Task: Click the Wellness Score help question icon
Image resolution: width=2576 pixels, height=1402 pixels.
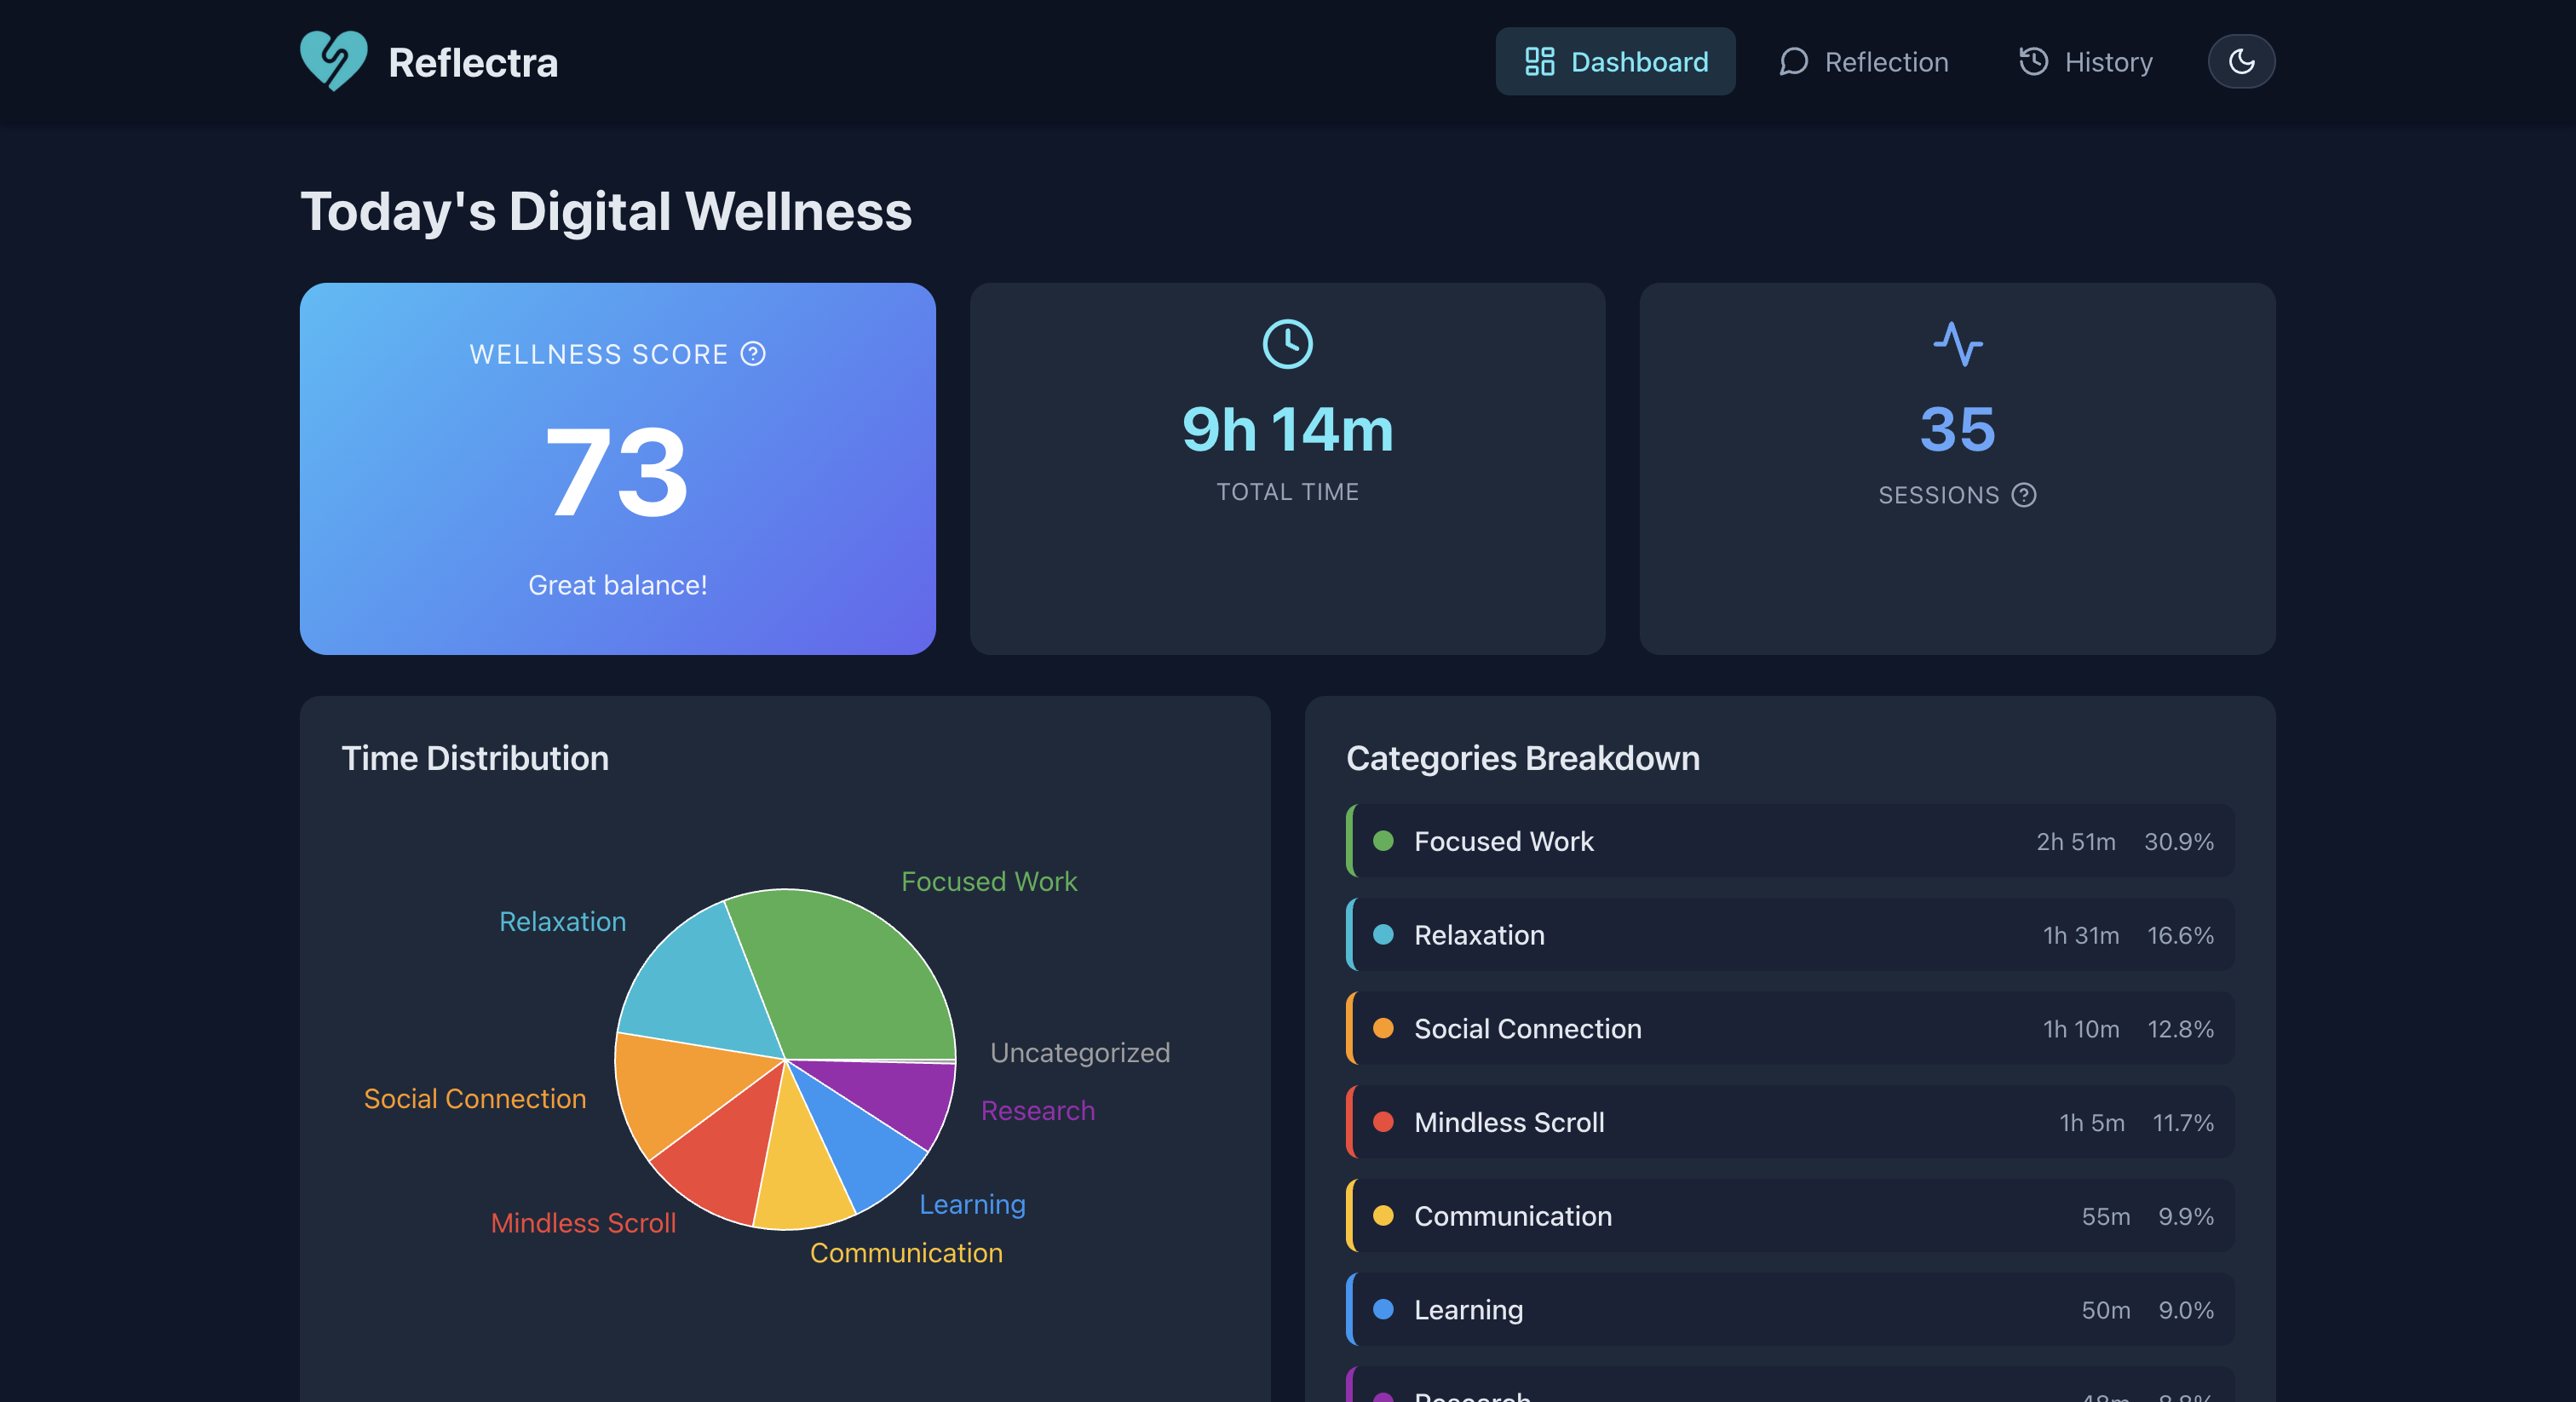Action: point(753,354)
